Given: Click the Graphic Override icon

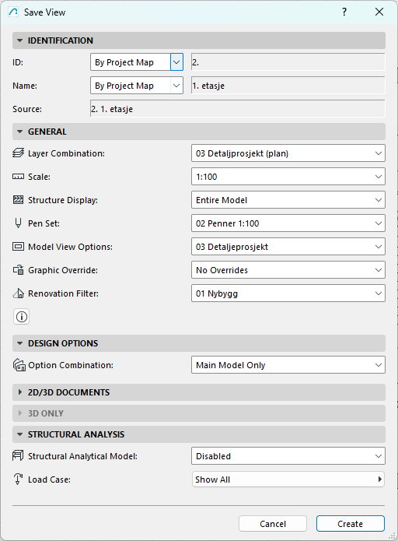Looking at the screenshot, I should coord(18,270).
